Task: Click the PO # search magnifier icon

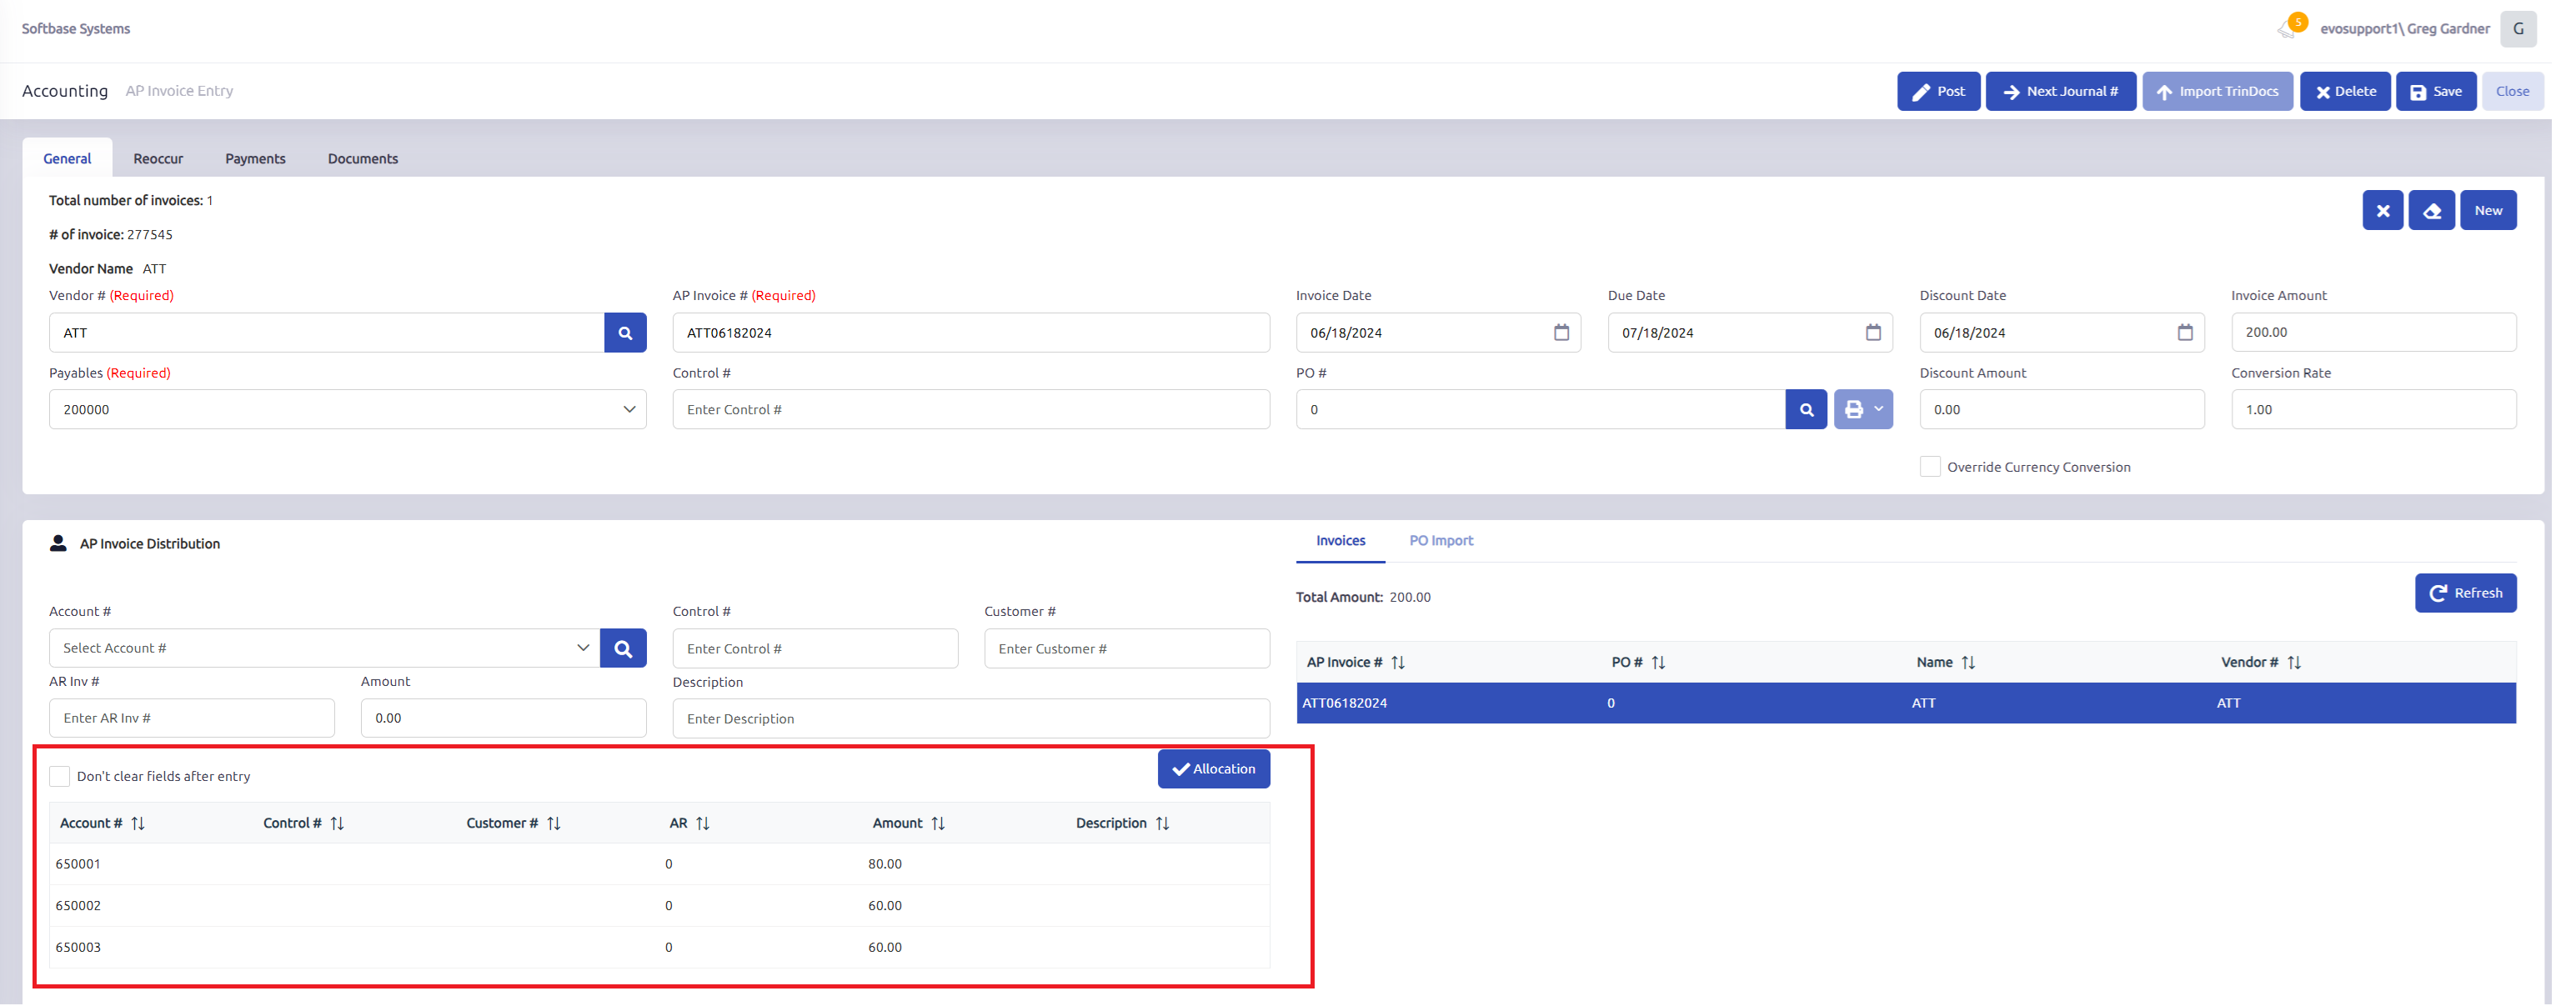Action: click(1806, 410)
